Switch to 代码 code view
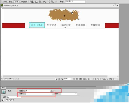Viewport: 129px width, 103px height. click(x=5, y=2)
